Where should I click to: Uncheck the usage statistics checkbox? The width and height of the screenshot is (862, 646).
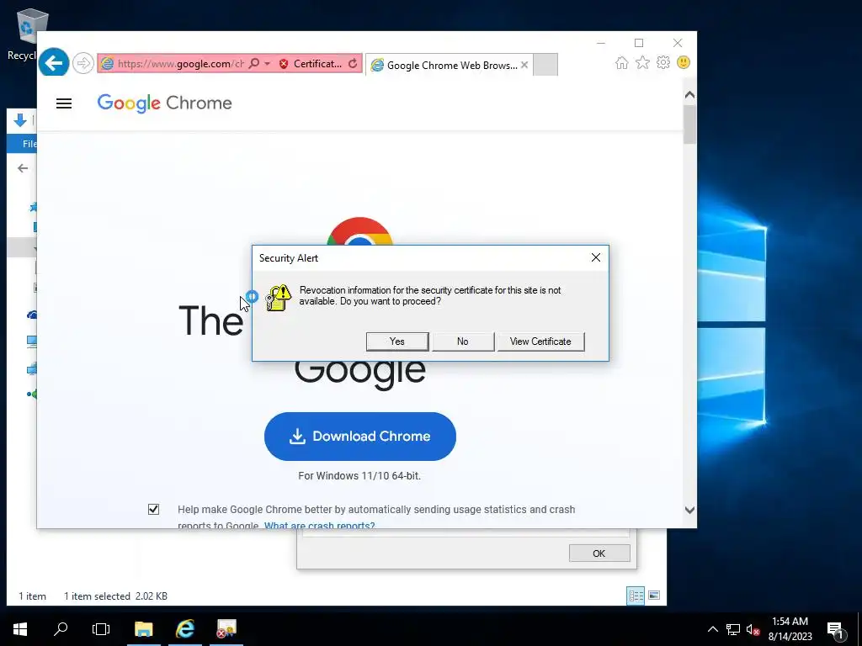coord(153,509)
